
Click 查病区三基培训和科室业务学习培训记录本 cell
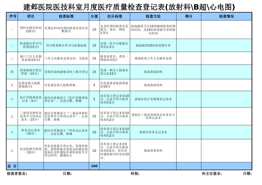[153, 116]
